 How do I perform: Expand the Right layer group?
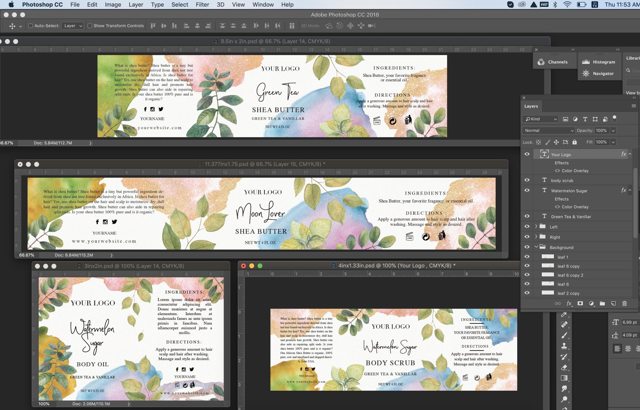[536, 237]
